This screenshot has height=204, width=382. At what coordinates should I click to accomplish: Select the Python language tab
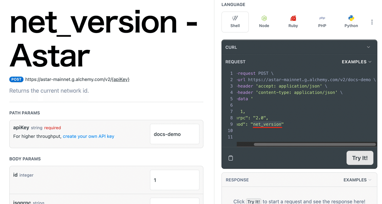coord(351,22)
